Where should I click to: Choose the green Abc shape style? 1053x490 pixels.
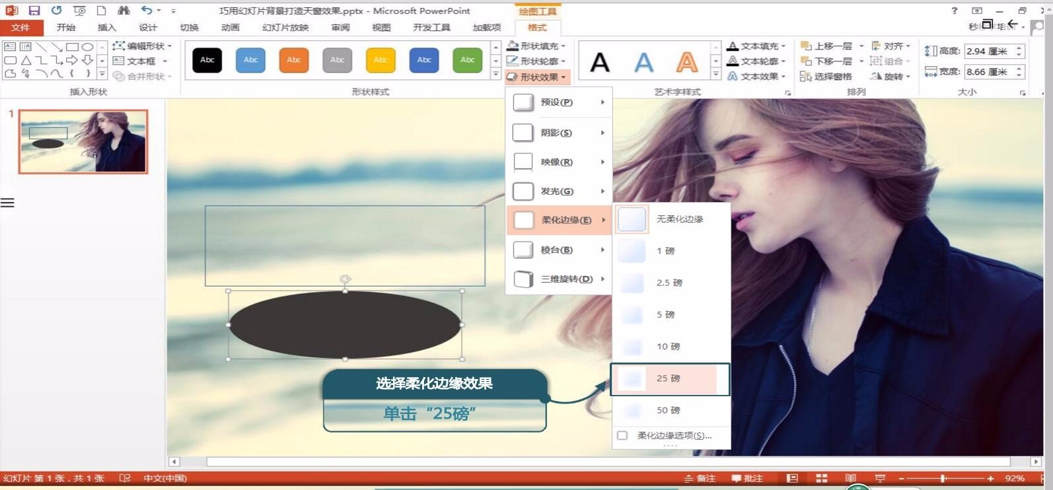click(x=468, y=60)
